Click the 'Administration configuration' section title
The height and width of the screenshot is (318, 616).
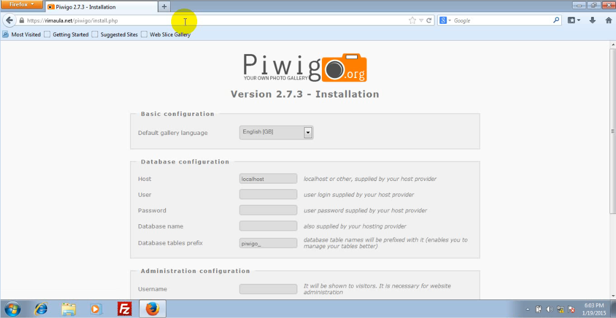click(195, 271)
